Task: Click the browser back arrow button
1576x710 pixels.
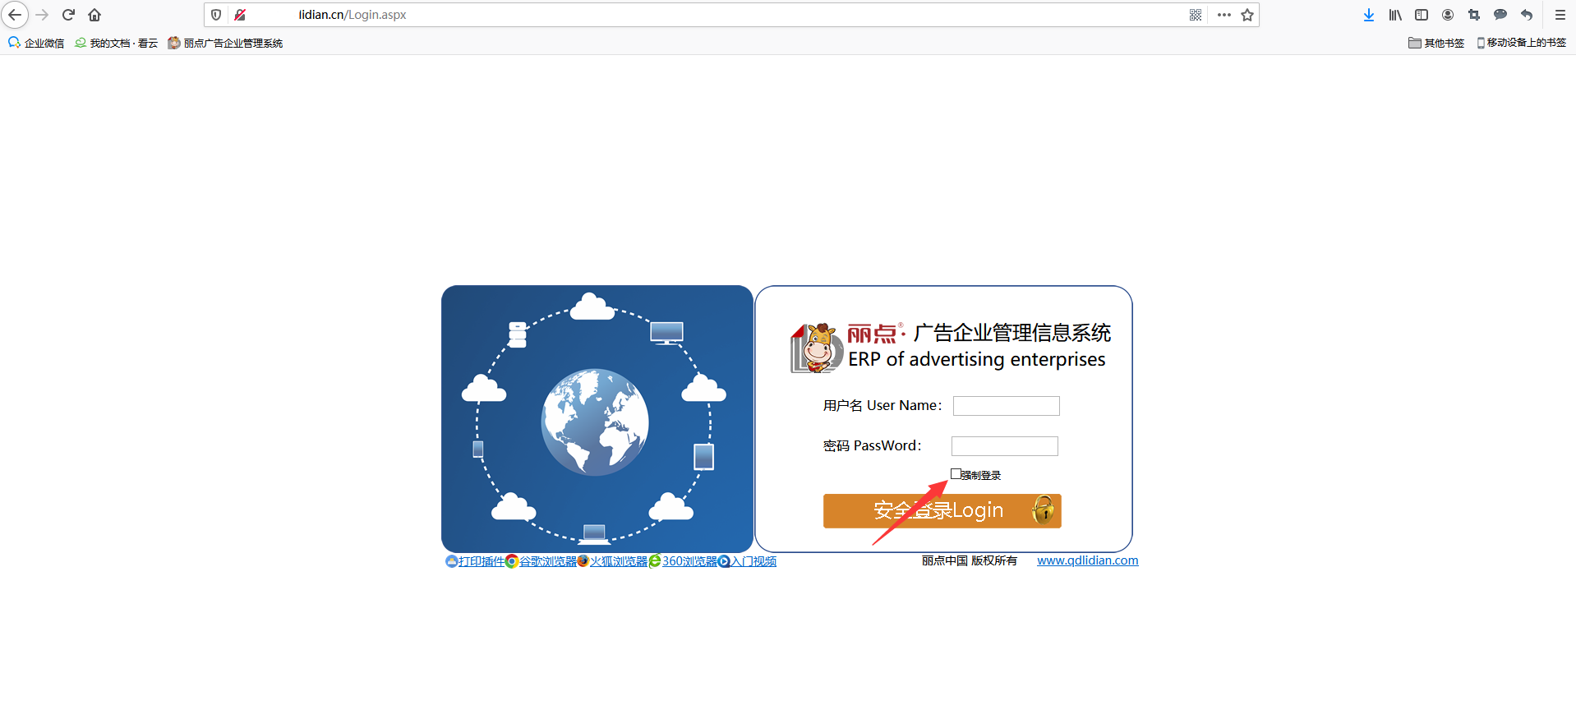Action: pyautogui.click(x=15, y=15)
